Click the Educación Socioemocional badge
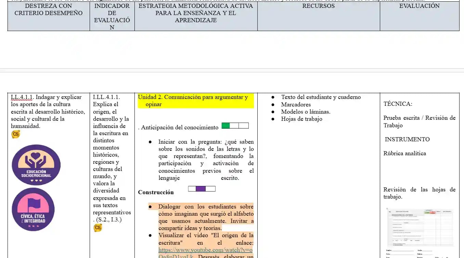This screenshot has width=464, height=258. pyautogui.click(x=36, y=164)
